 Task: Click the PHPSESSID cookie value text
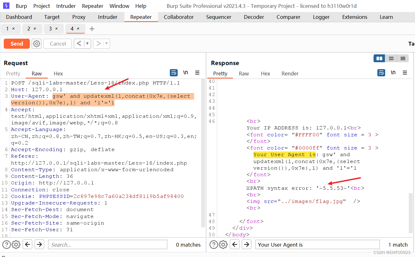(x=128, y=196)
